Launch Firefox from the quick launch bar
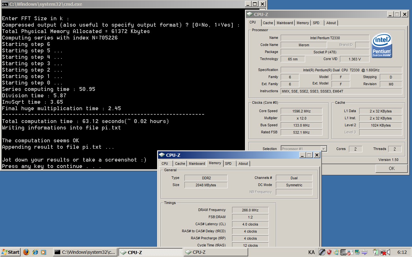412x257 pixels. [26, 252]
